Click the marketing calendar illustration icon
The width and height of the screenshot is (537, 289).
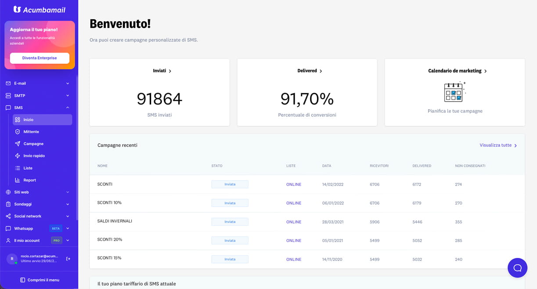[x=454, y=91]
